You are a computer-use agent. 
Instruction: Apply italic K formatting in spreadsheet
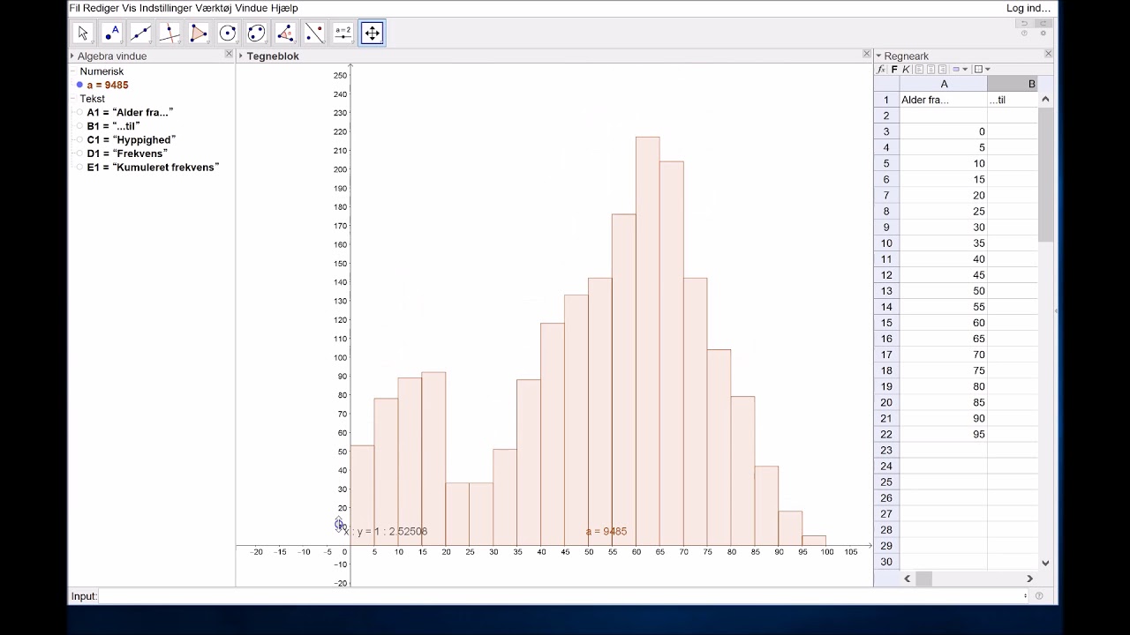(906, 70)
